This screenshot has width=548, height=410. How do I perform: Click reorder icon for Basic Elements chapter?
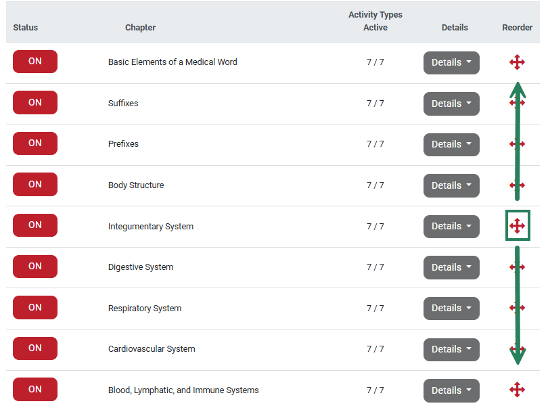pyautogui.click(x=517, y=62)
